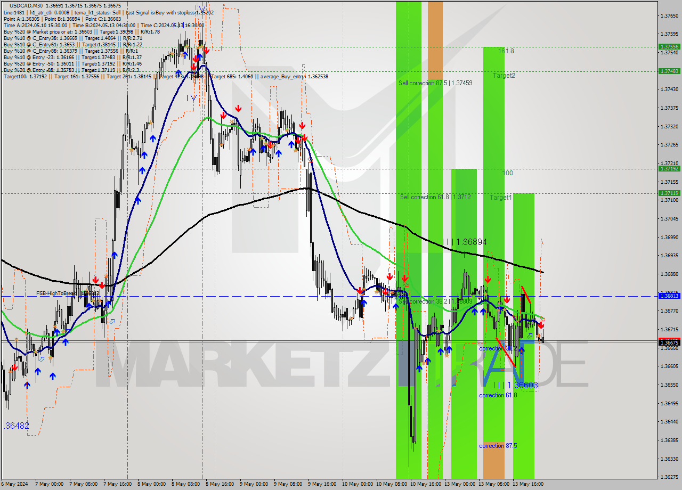
Task: Click the current price 1.36675 axis tag
Action: point(669,342)
